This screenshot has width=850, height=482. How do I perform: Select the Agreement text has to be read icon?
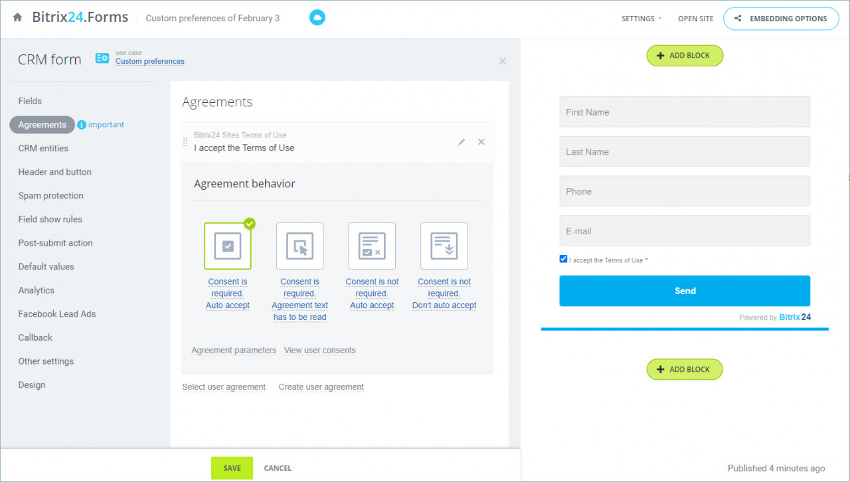tap(300, 246)
